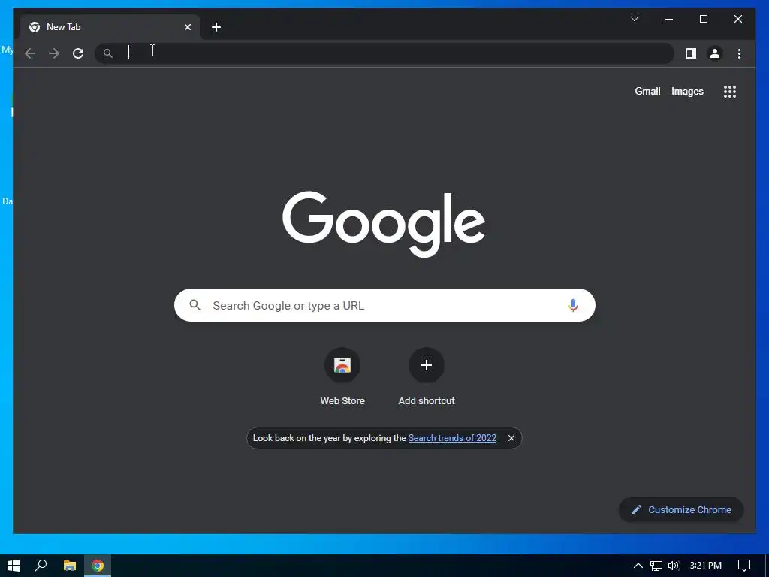Open Images link
Viewport: 769px width, 577px height.
point(687,91)
